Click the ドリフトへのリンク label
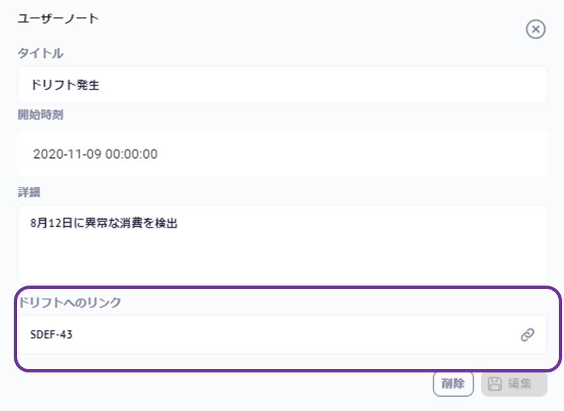Screen dimensions: 564x411 (70, 303)
